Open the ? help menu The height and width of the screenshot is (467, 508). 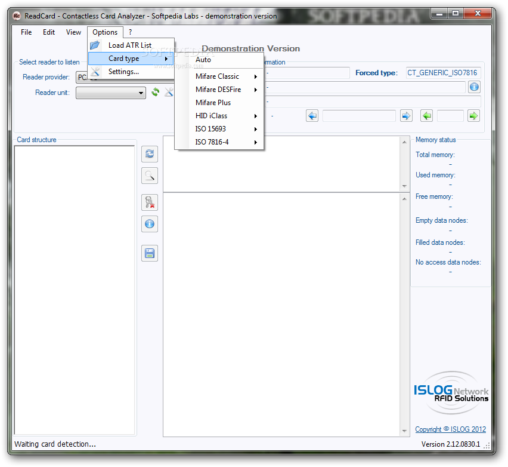point(130,32)
